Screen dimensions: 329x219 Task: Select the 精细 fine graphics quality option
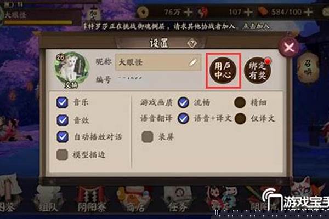[x=240, y=102]
